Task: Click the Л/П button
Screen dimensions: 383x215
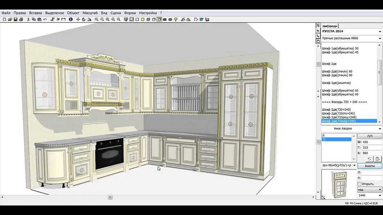Action: [x=370, y=136]
